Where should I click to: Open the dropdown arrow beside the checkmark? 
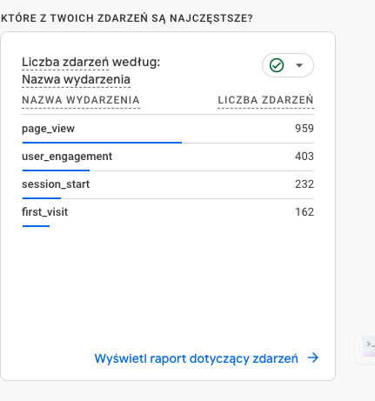[x=299, y=65]
